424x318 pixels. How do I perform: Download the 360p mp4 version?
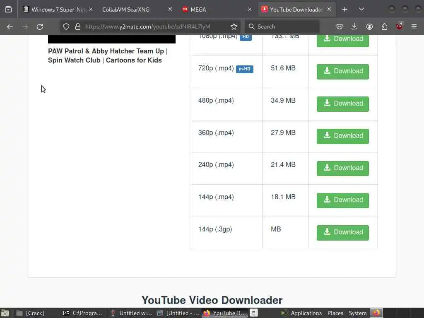click(x=342, y=136)
